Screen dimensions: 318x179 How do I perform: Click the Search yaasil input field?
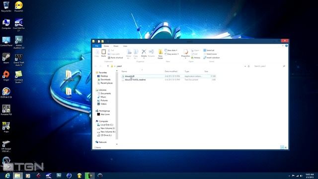tap(269, 66)
